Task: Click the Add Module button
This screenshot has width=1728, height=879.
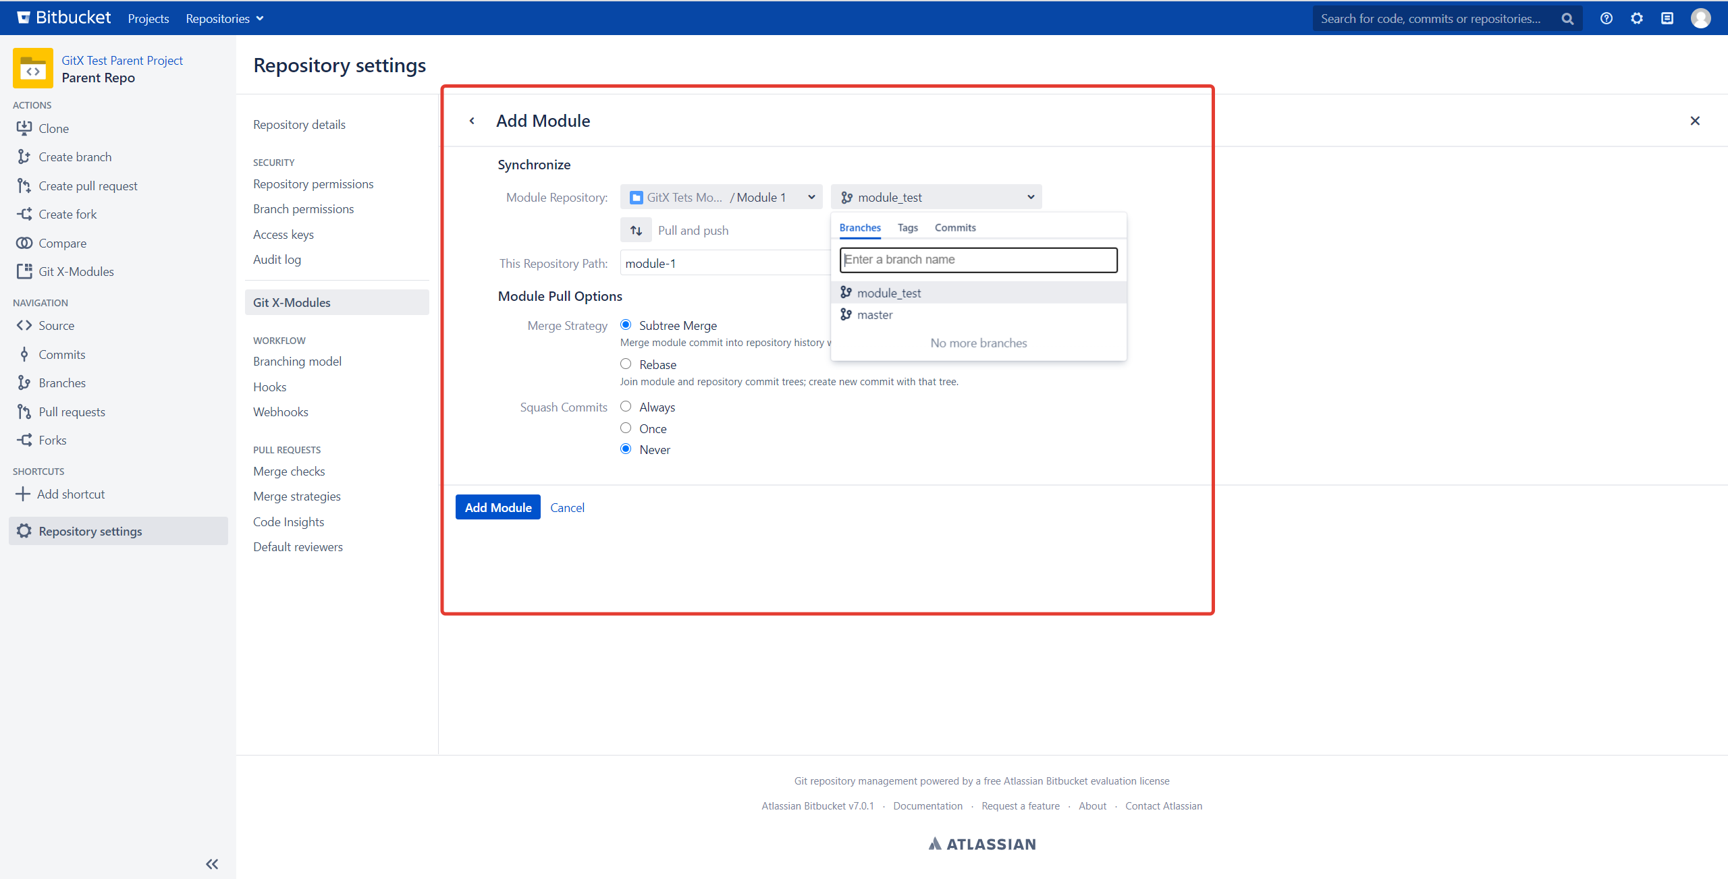Action: 498,507
